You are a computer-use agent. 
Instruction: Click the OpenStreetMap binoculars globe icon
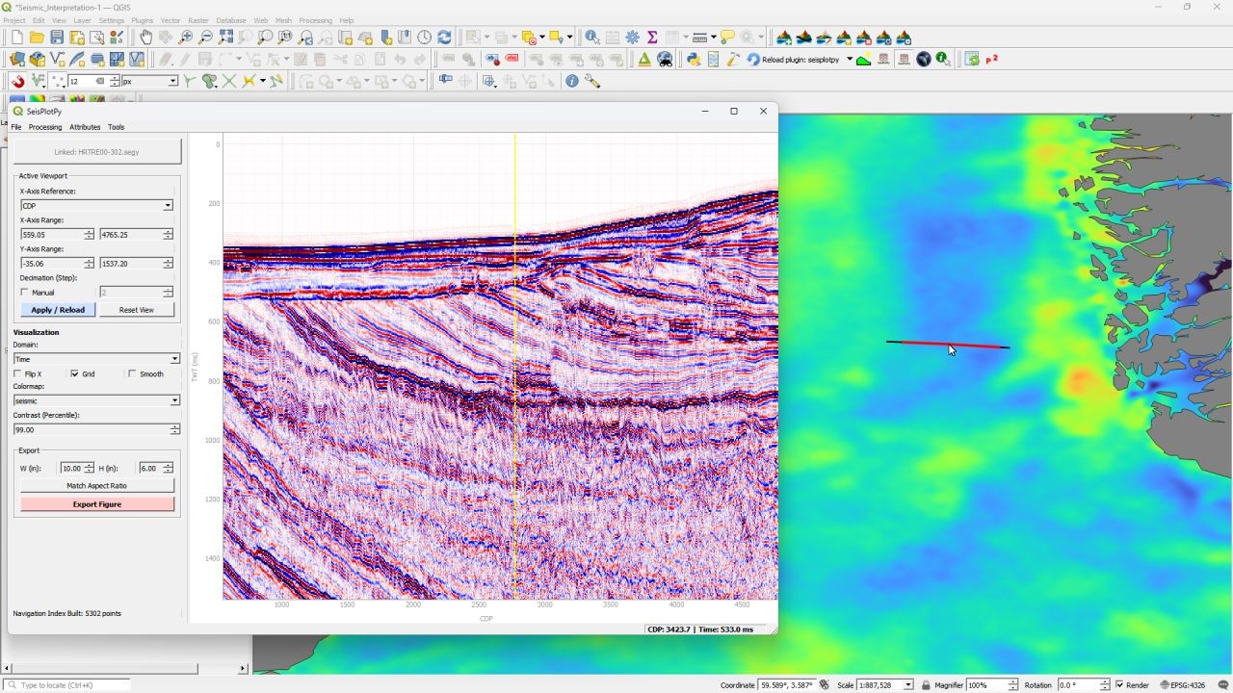(x=665, y=60)
